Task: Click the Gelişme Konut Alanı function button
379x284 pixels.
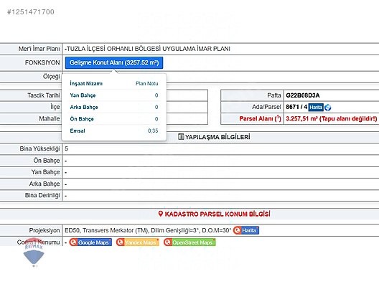Action: coord(114,63)
